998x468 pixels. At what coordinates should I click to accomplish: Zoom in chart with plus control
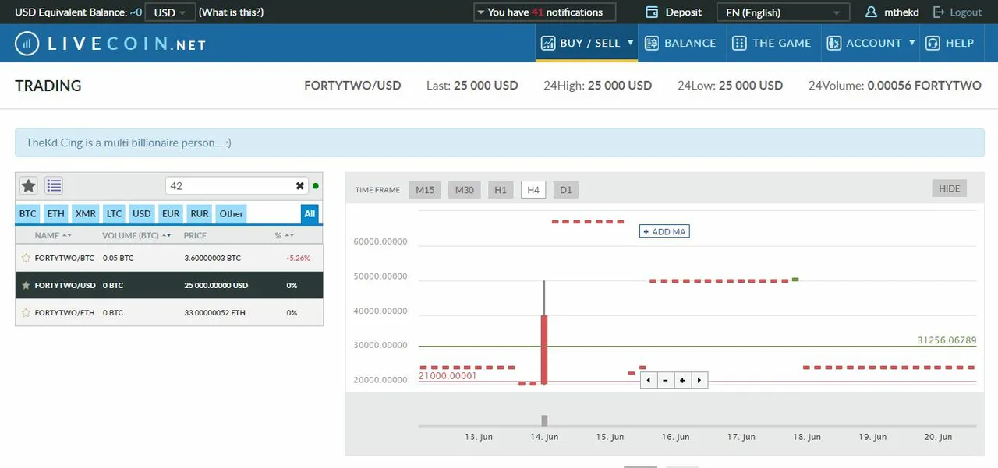682,380
